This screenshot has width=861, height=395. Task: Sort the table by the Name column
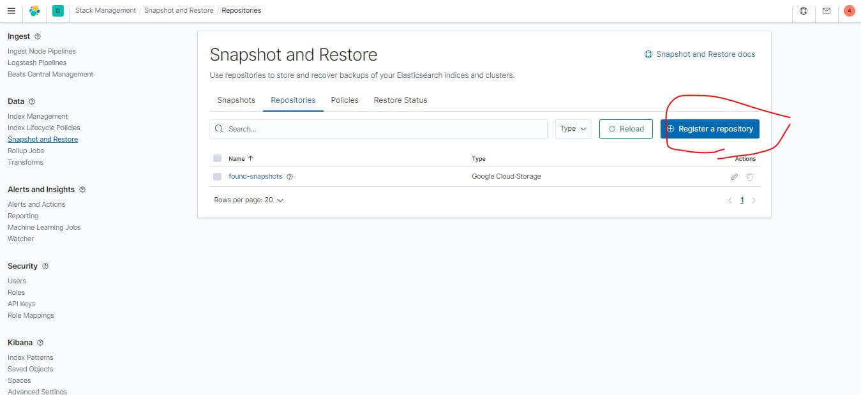(x=239, y=158)
